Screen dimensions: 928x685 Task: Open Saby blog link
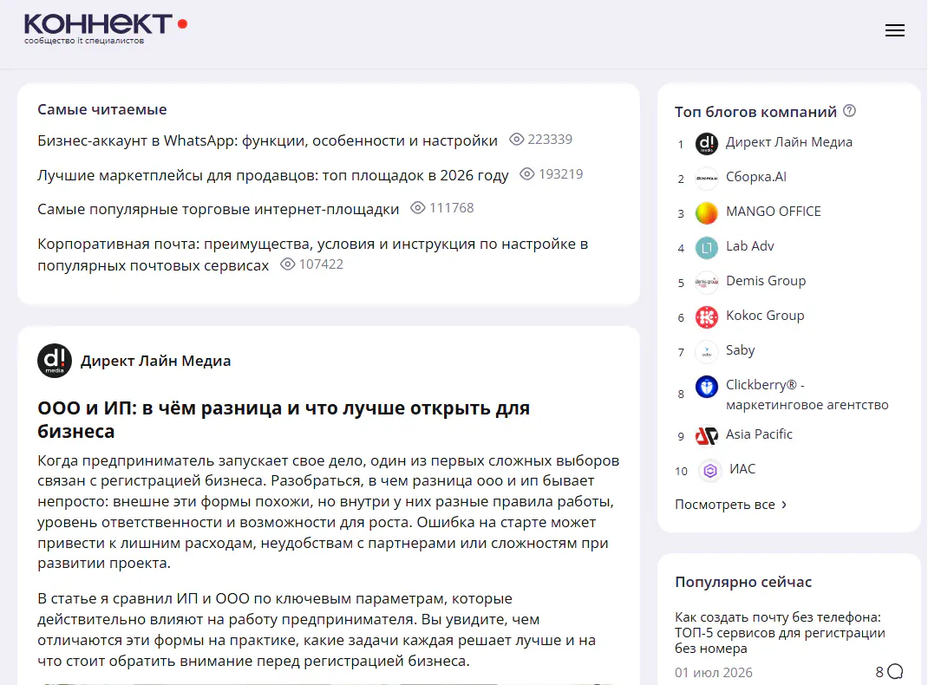pyautogui.click(x=741, y=350)
